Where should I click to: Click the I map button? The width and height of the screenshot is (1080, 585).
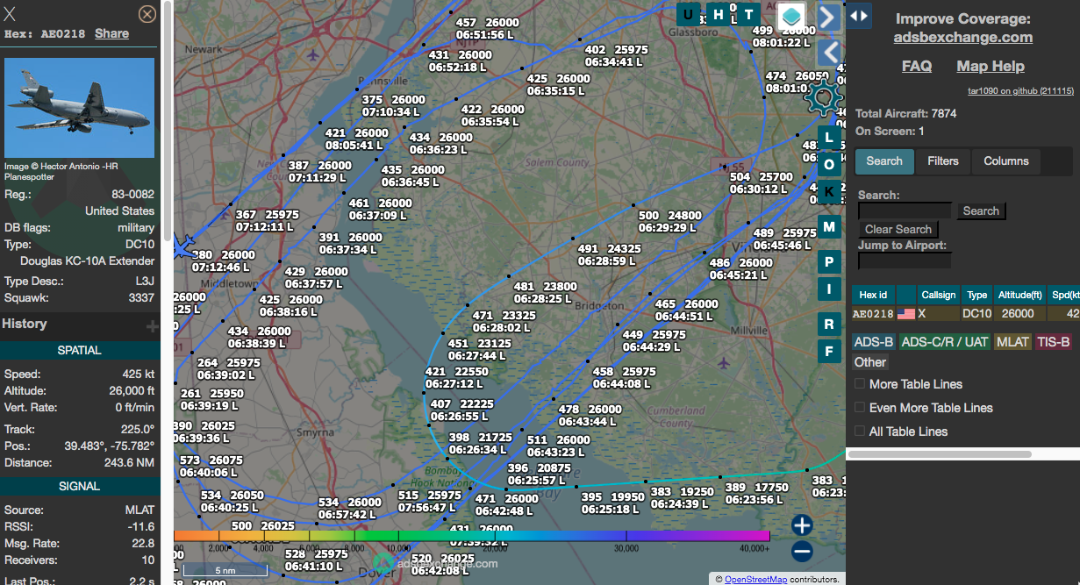click(829, 289)
